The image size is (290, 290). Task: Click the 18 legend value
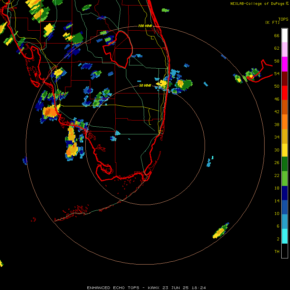(x=277, y=188)
